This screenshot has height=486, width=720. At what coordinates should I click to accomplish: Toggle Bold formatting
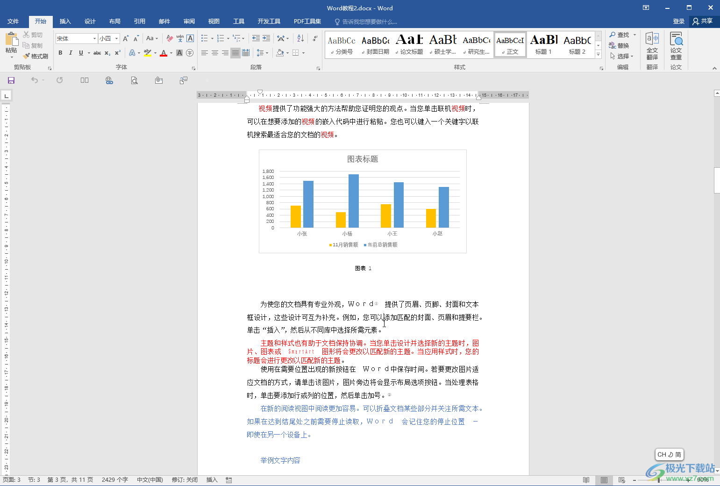pos(60,53)
